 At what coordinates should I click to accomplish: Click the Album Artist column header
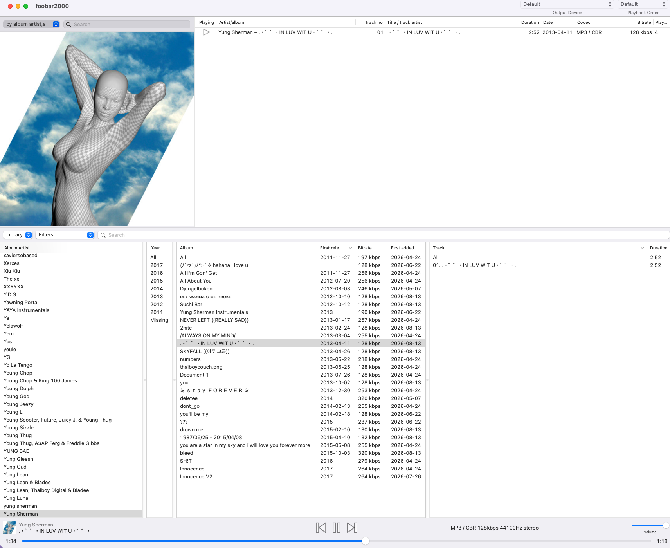click(x=72, y=248)
